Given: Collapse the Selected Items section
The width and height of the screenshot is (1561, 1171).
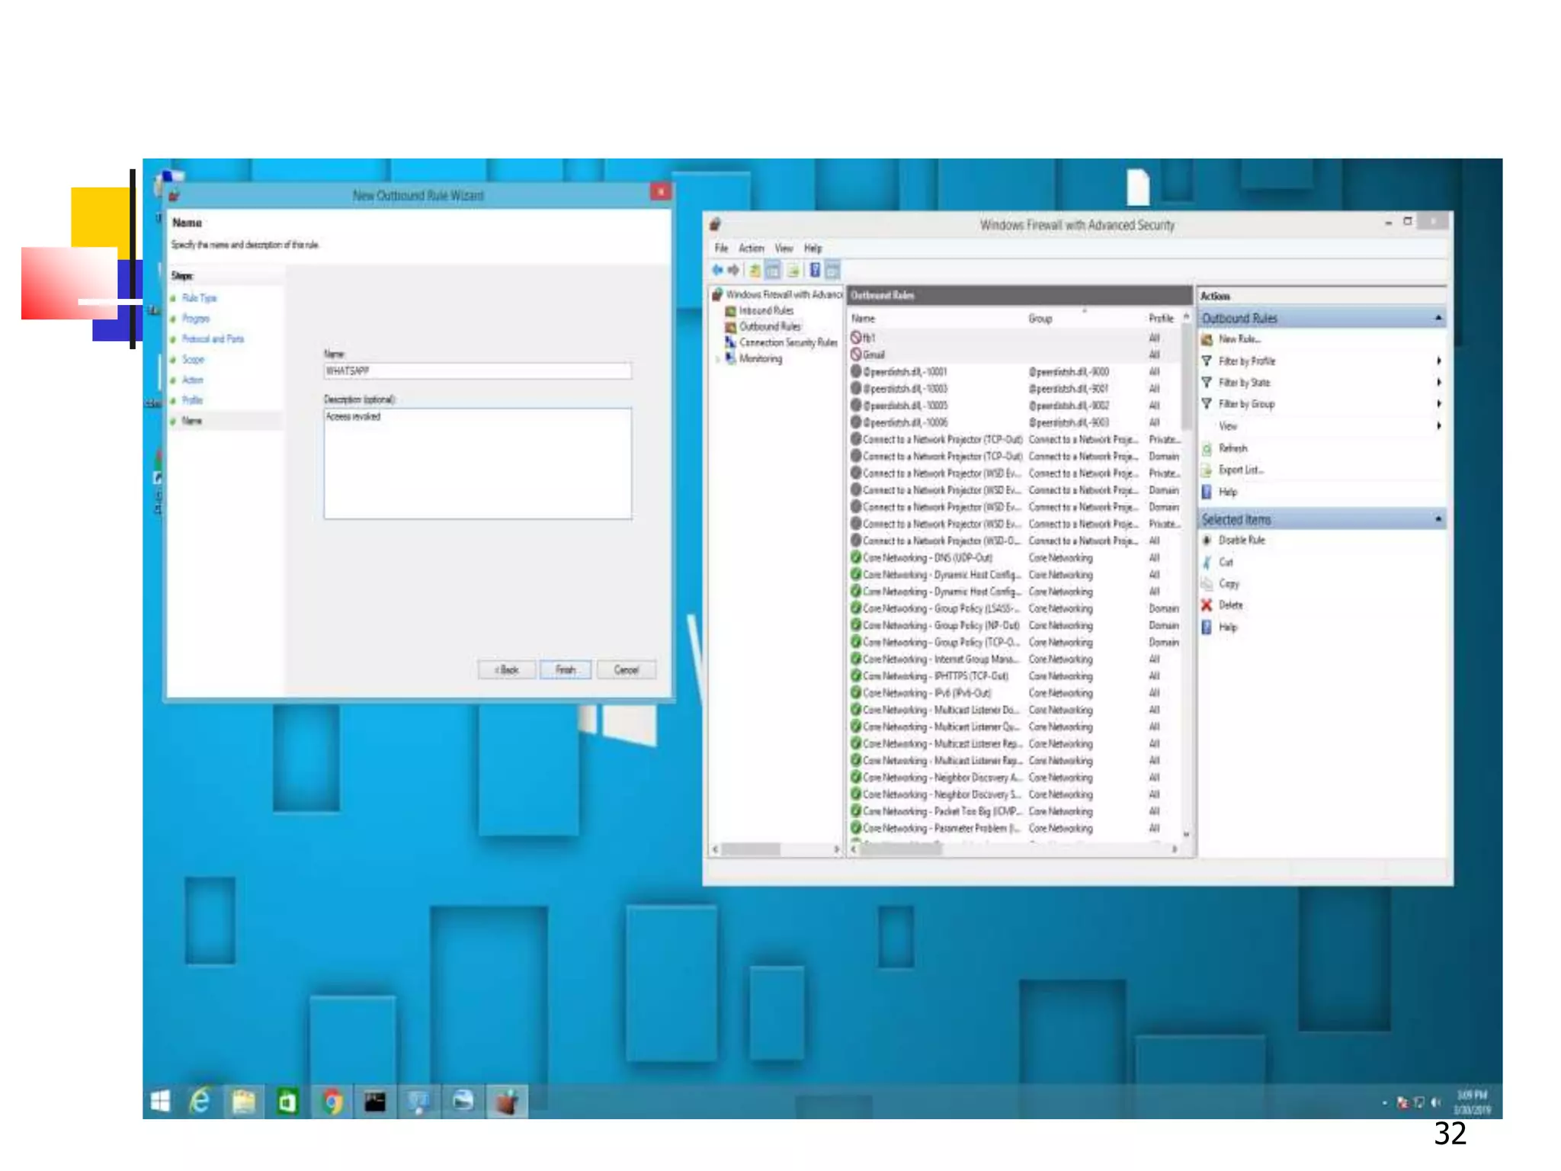Looking at the screenshot, I should [x=1438, y=519].
